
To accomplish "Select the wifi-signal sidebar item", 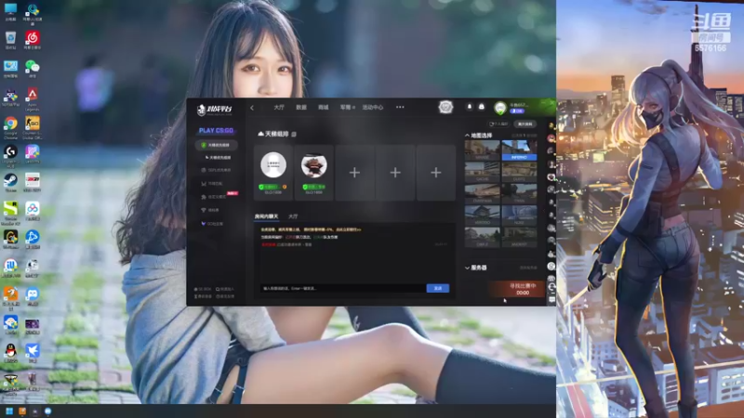I will pos(211,210).
